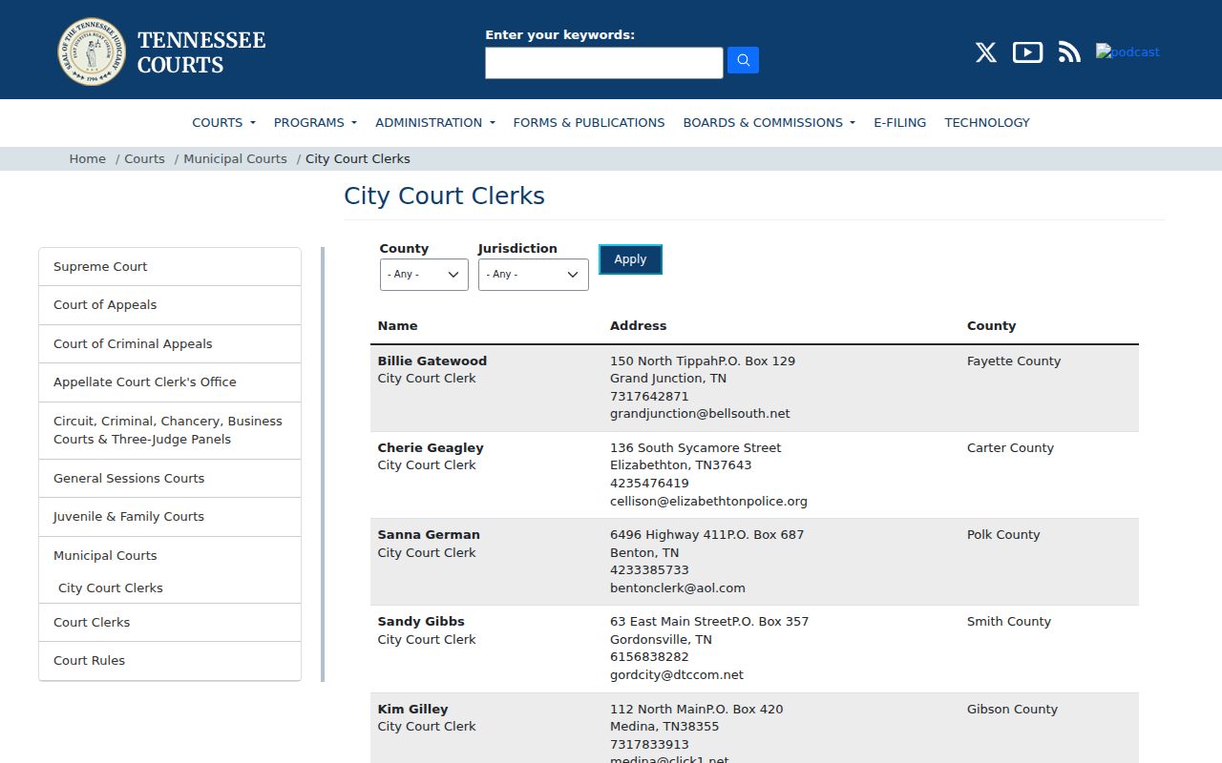Open Circuit, Criminal, Chancery, Business Courts link
The height and width of the screenshot is (763, 1222).
click(x=170, y=430)
